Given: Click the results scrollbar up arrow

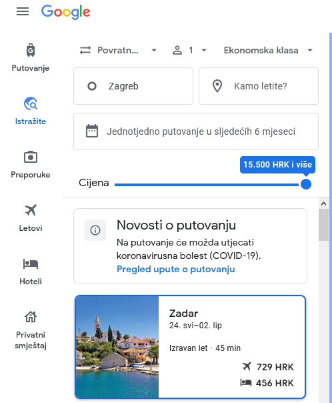Looking at the screenshot, I should [323, 204].
